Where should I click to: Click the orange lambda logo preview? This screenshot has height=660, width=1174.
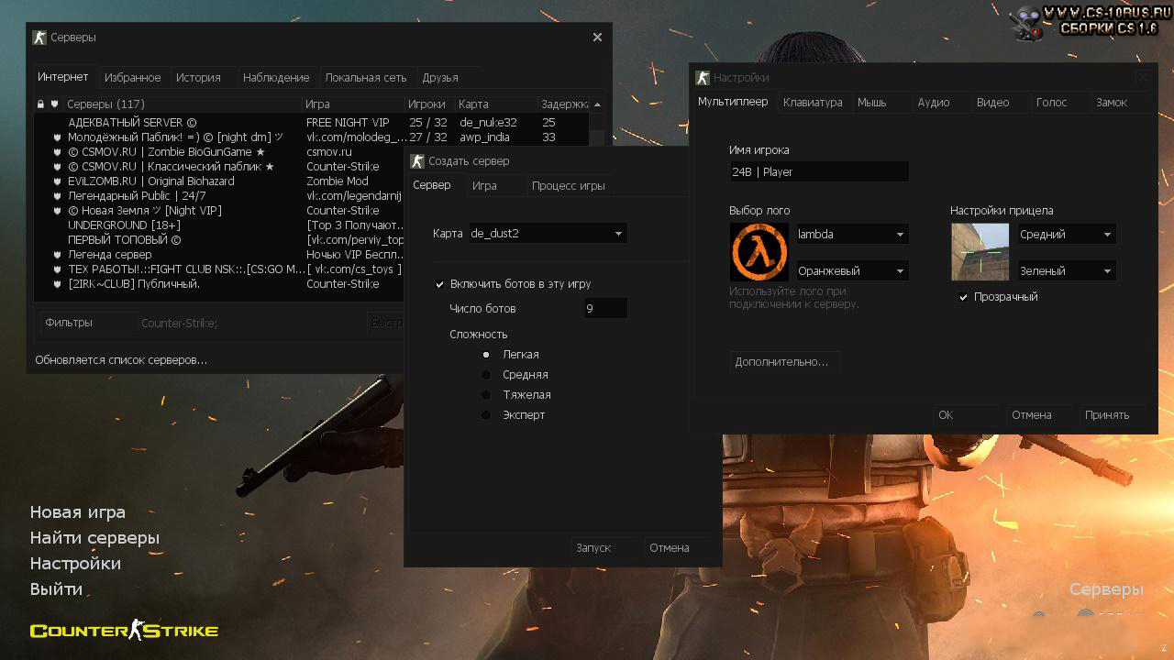click(759, 252)
